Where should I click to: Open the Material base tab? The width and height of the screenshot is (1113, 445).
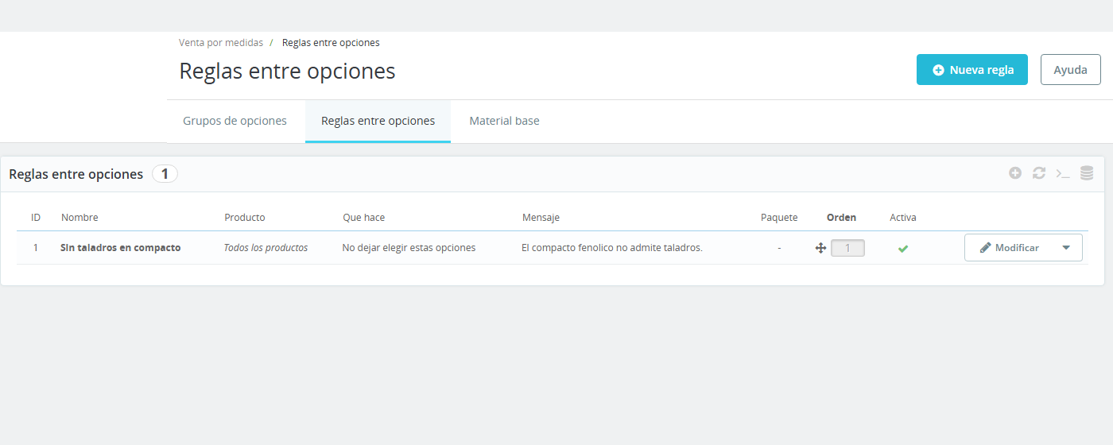pyautogui.click(x=504, y=121)
